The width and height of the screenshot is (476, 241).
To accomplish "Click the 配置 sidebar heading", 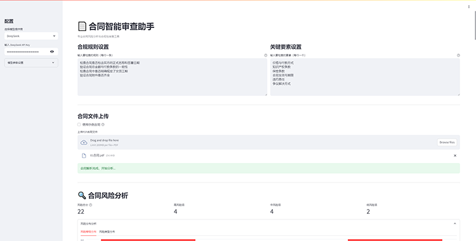I will 9,21.
